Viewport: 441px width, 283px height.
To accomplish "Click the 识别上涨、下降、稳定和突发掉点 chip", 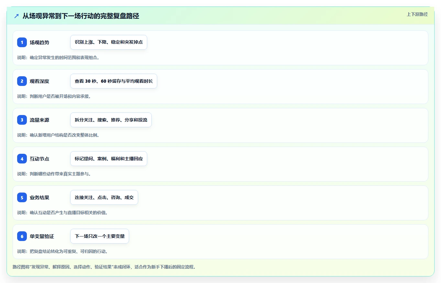I will 109,42.
